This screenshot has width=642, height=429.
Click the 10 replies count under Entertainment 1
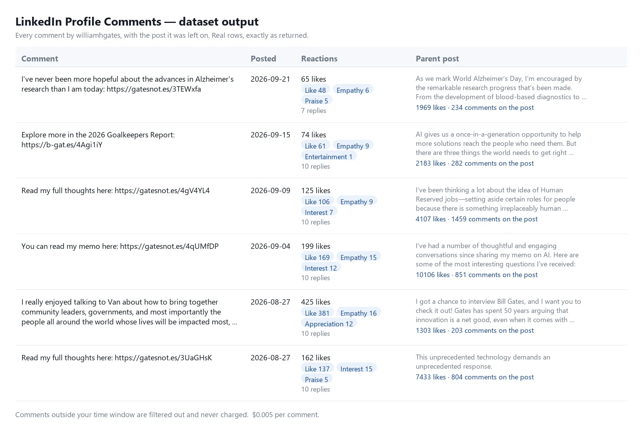(x=316, y=166)
